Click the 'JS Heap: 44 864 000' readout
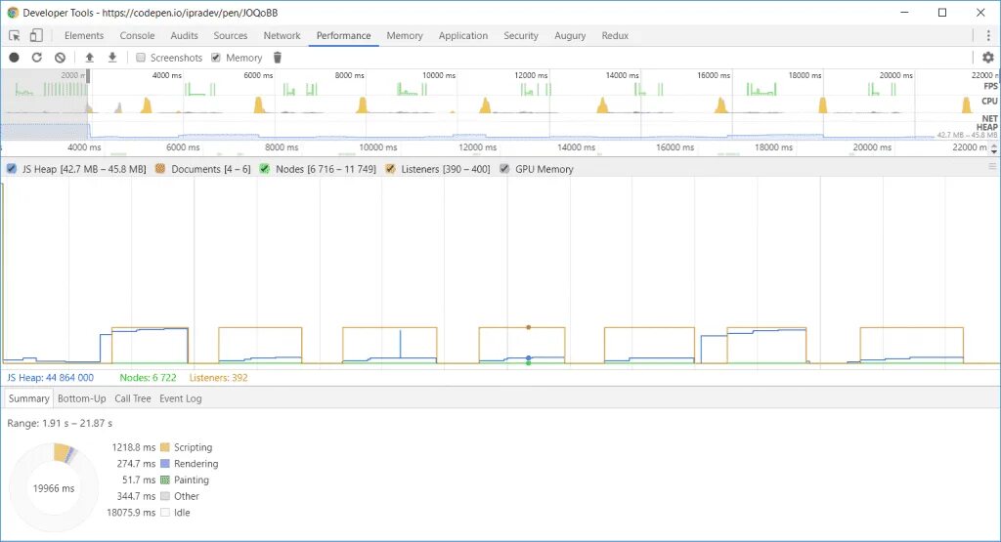Screen dimensions: 1001x542 pyautogui.click(x=51, y=378)
